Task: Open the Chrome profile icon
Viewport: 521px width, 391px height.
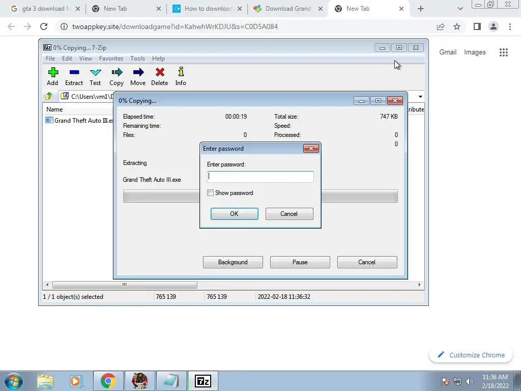Action: [x=494, y=26]
